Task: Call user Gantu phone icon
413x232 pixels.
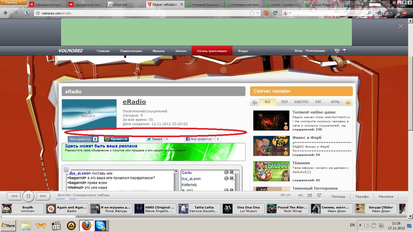Action: click(x=226, y=172)
